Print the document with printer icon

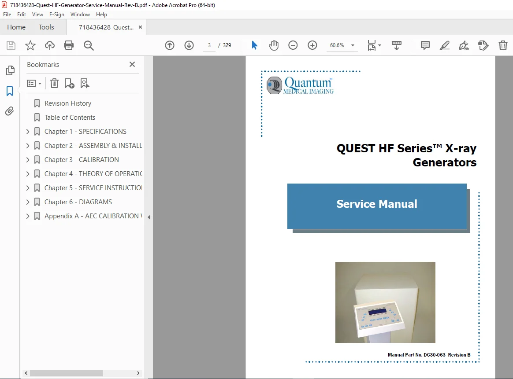(x=69, y=45)
